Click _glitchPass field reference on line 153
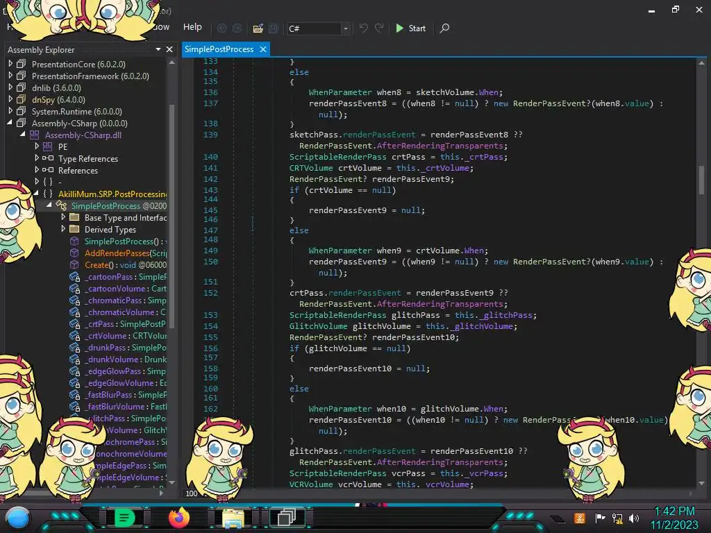This screenshot has width=711, height=533. click(x=507, y=315)
